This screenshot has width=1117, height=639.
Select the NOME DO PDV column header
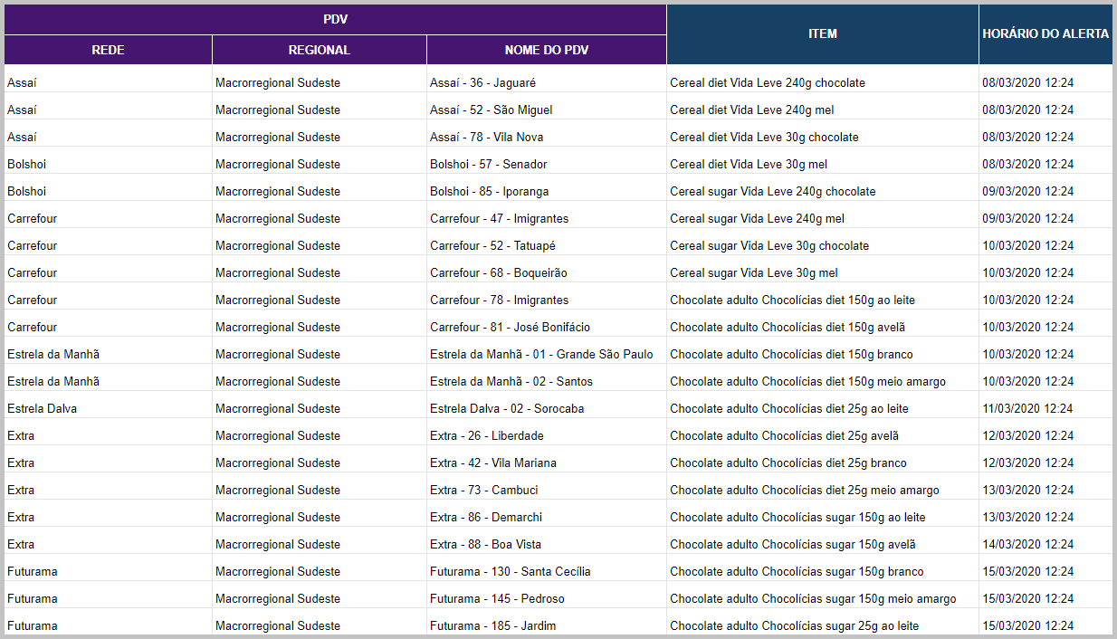546,50
